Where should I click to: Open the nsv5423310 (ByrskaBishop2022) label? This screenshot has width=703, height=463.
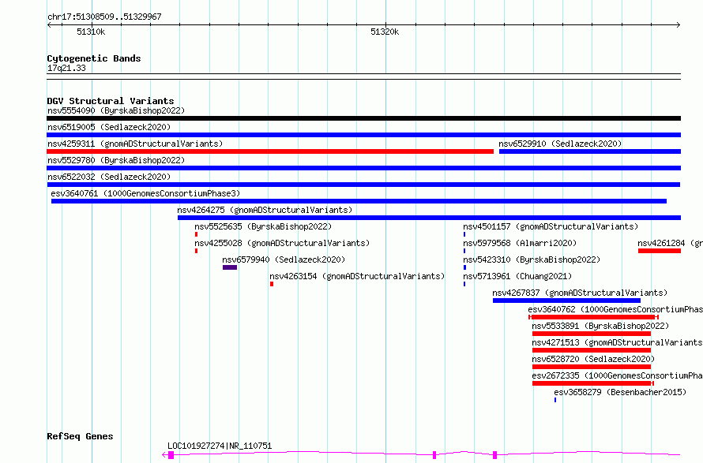532,260
